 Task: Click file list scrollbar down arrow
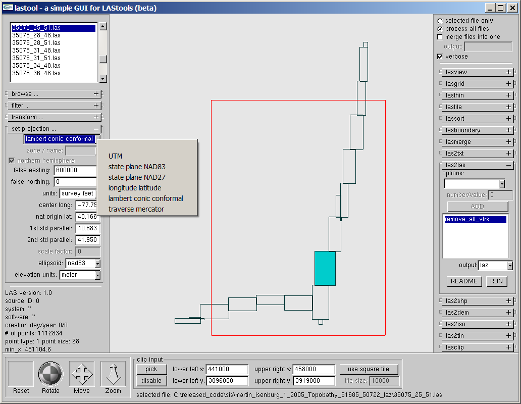[103, 79]
